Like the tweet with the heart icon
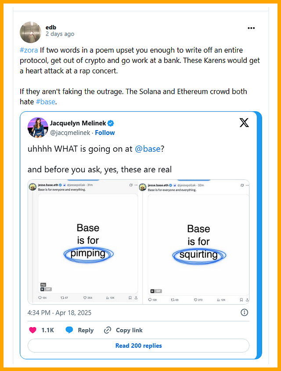The image size is (281, 371). (x=32, y=330)
